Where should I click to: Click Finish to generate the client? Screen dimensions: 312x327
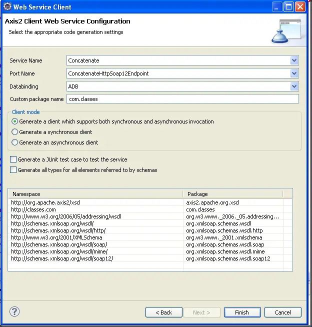242,312
